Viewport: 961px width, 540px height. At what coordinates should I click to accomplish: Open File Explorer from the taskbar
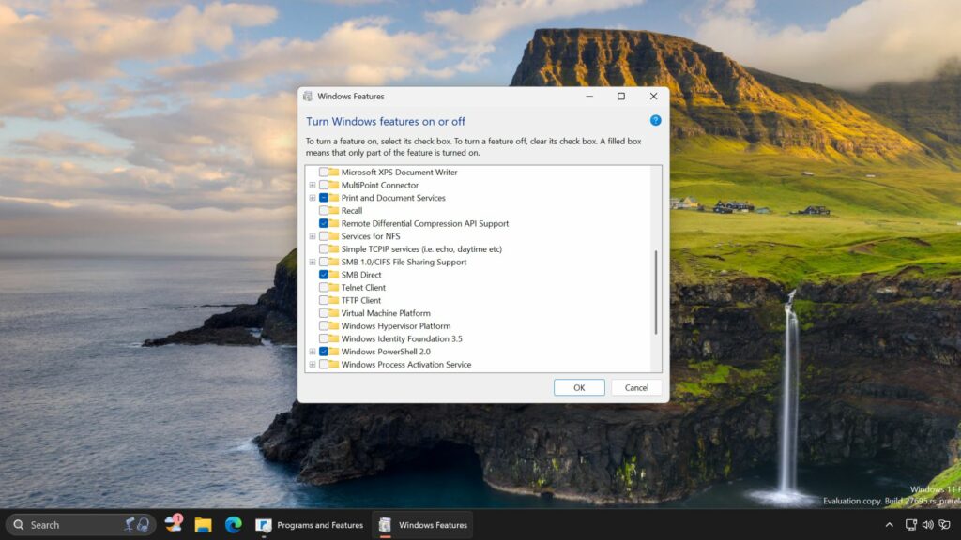tap(201, 525)
